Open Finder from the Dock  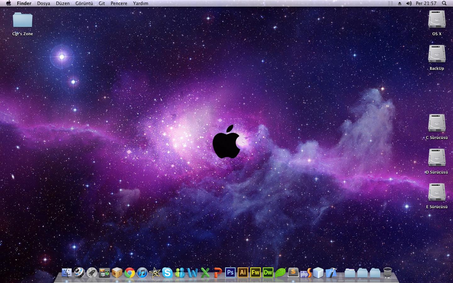(67, 273)
